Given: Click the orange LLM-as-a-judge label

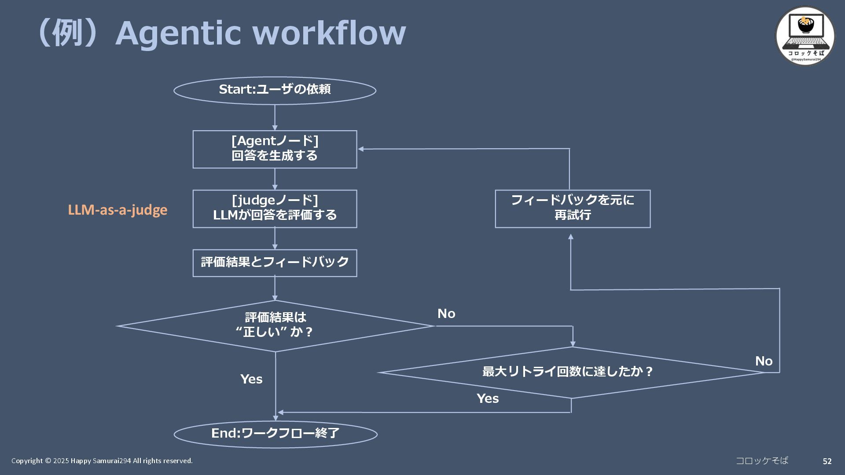Looking at the screenshot, I should click(x=118, y=210).
